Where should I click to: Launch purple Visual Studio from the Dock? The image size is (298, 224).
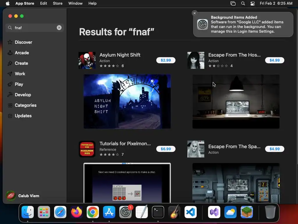pos(214,212)
